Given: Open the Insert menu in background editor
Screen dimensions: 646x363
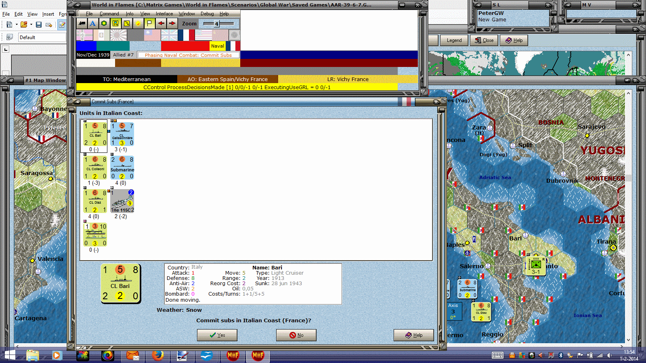Looking at the screenshot, I should [48, 14].
